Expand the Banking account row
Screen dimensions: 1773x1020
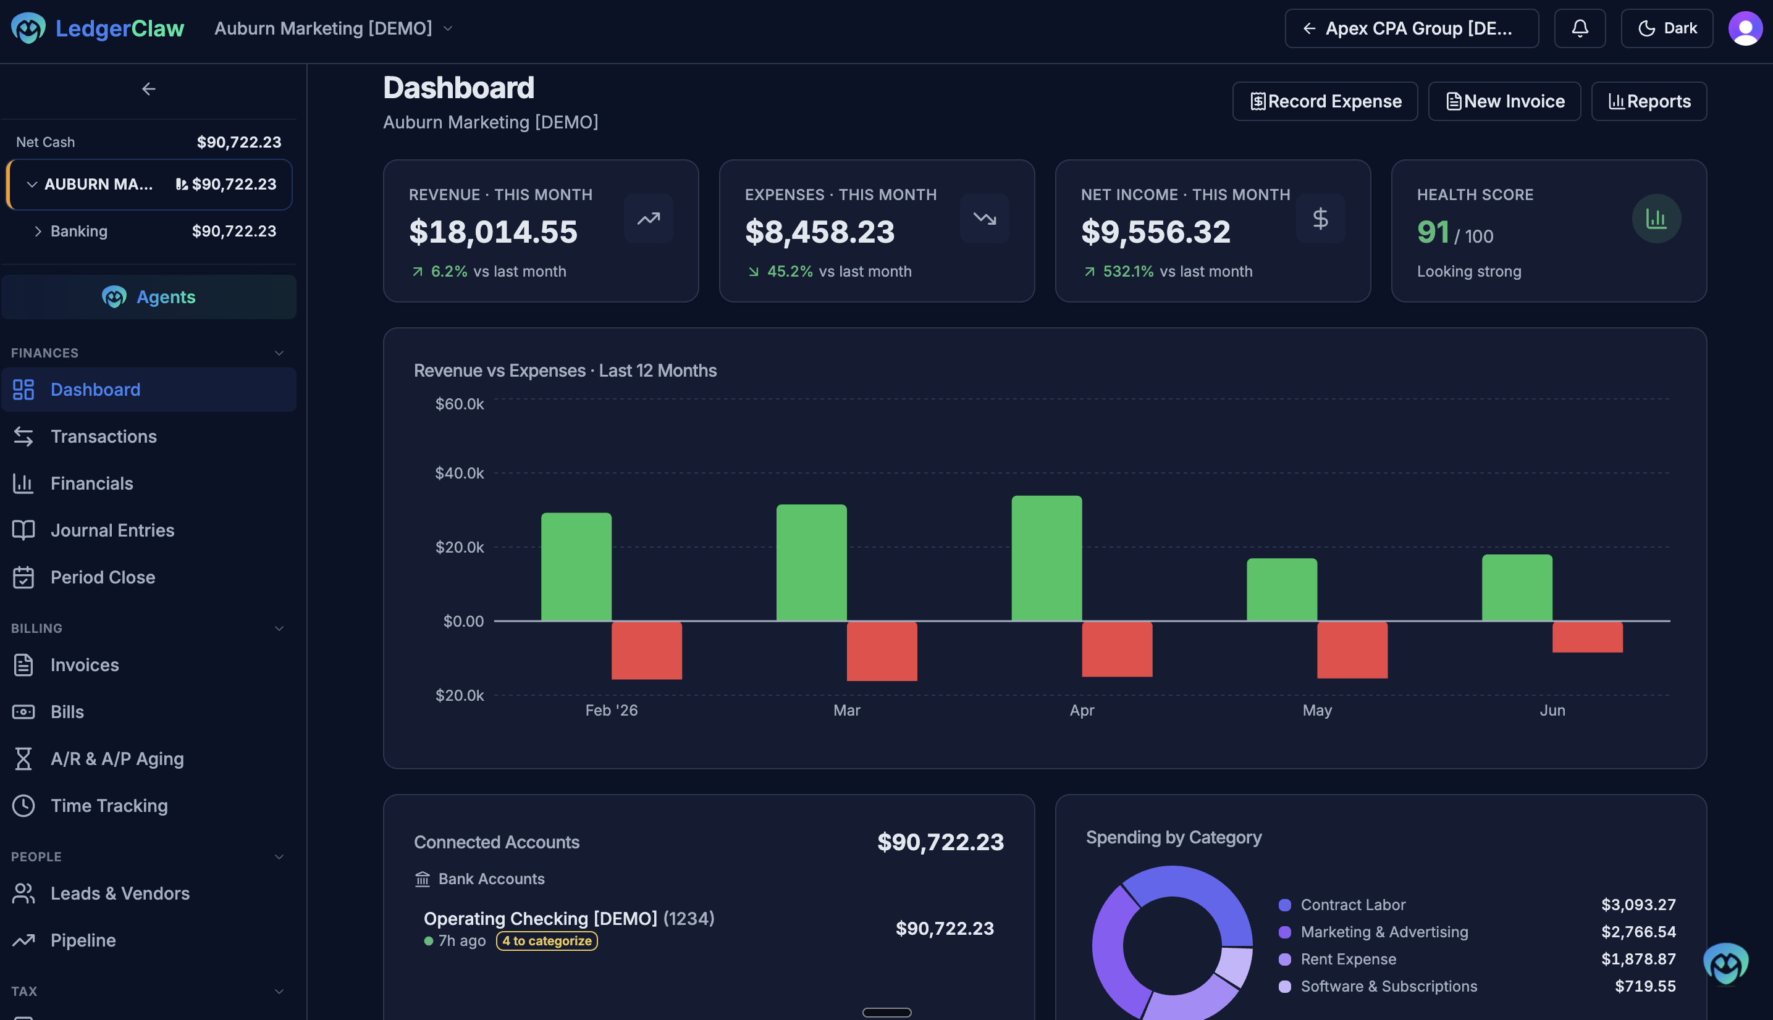(x=38, y=231)
